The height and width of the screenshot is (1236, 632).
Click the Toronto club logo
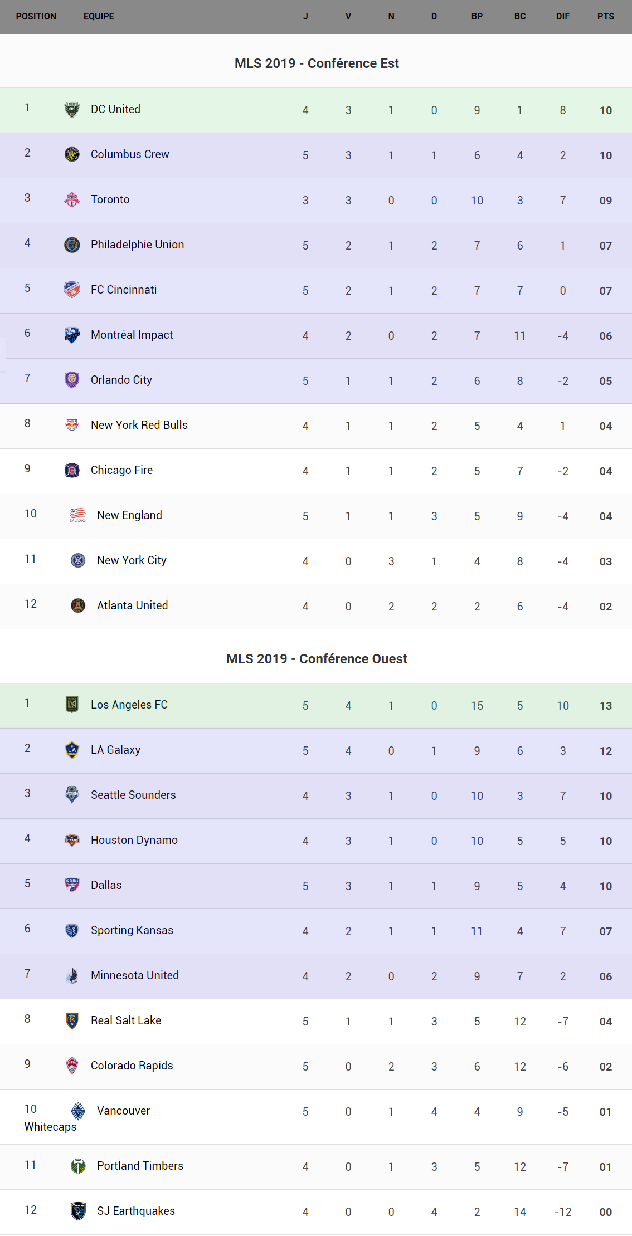click(x=72, y=199)
